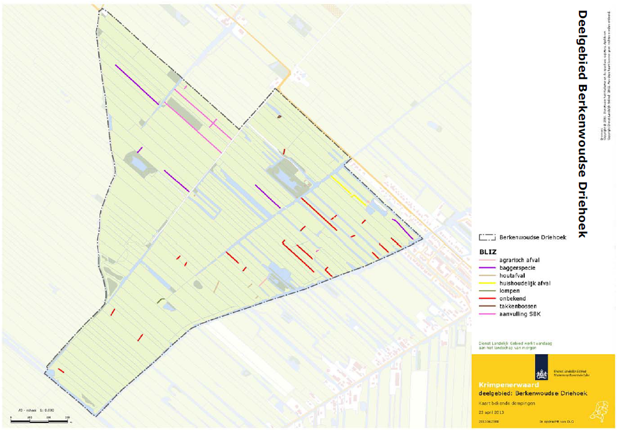Click the 'takkenbossen' legend label
The image size is (617, 430).
(x=518, y=306)
